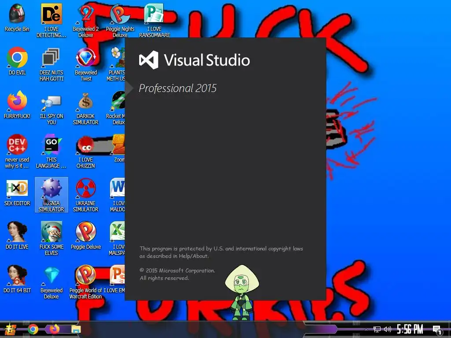Open the notification center icon
This screenshot has height=338, width=451.
pyautogui.click(x=437, y=330)
